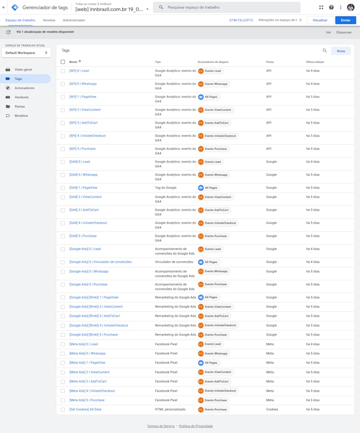The width and height of the screenshot is (360, 433).
Task: Open the help question mark icon
Action: pyautogui.click(x=331, y=7)
